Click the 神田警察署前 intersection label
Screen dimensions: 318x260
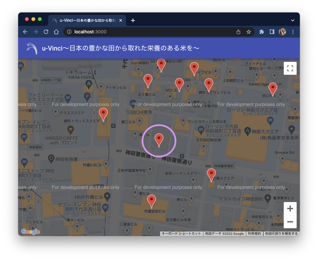tap(224, 166)
